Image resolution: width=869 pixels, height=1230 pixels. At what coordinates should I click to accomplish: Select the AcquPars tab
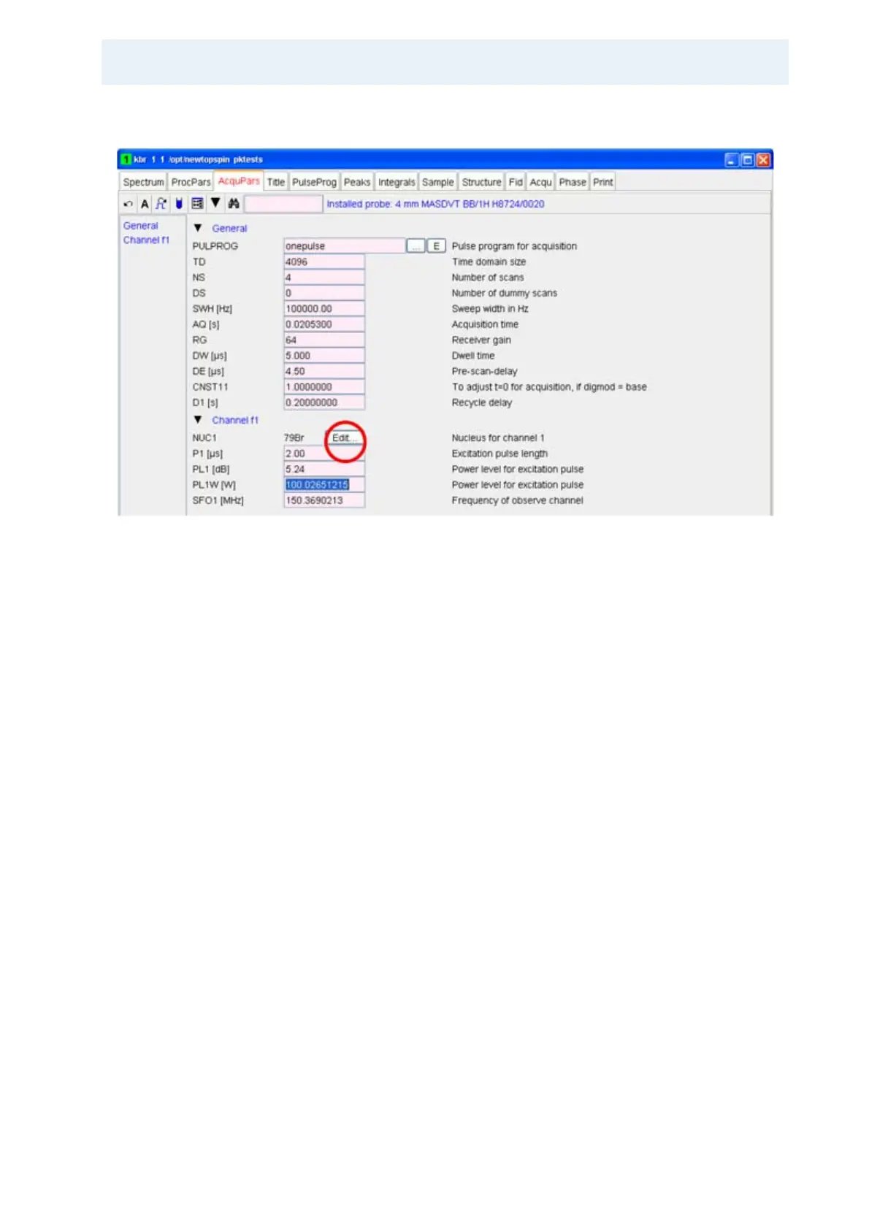point(239,181)
